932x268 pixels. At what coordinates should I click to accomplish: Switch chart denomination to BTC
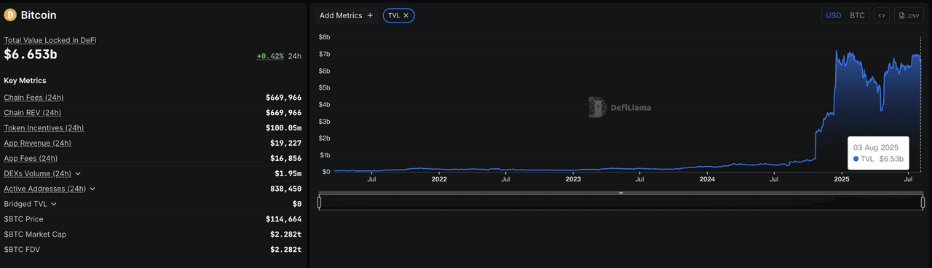tap(858, 15)
